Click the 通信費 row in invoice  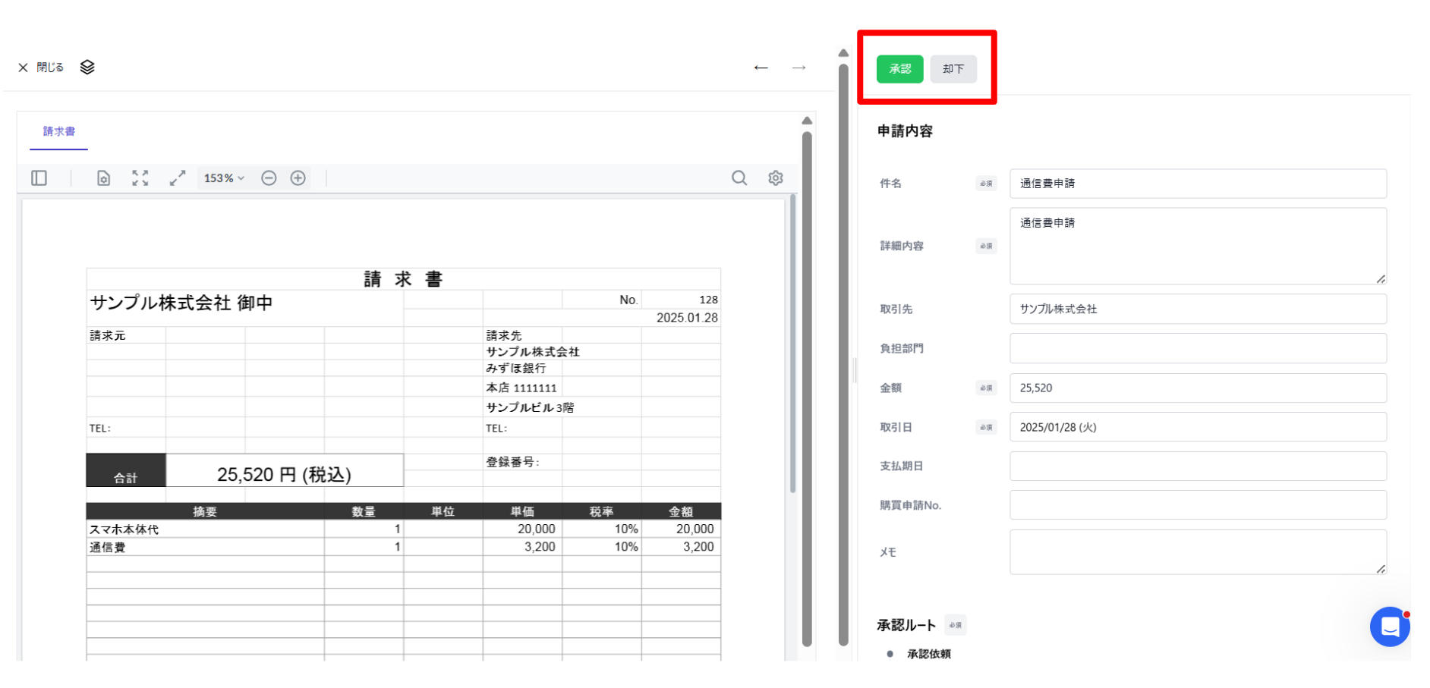[403, 546]
